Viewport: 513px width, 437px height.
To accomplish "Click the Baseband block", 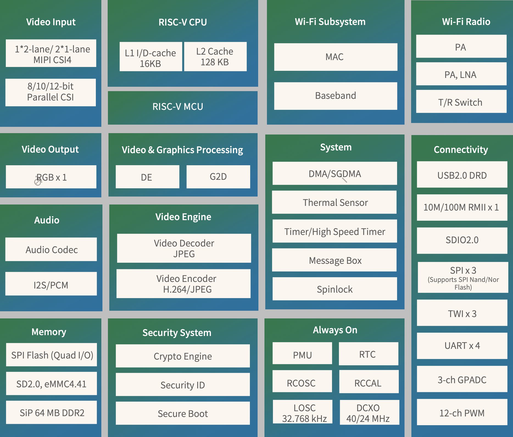I will [x=335, y=96].
